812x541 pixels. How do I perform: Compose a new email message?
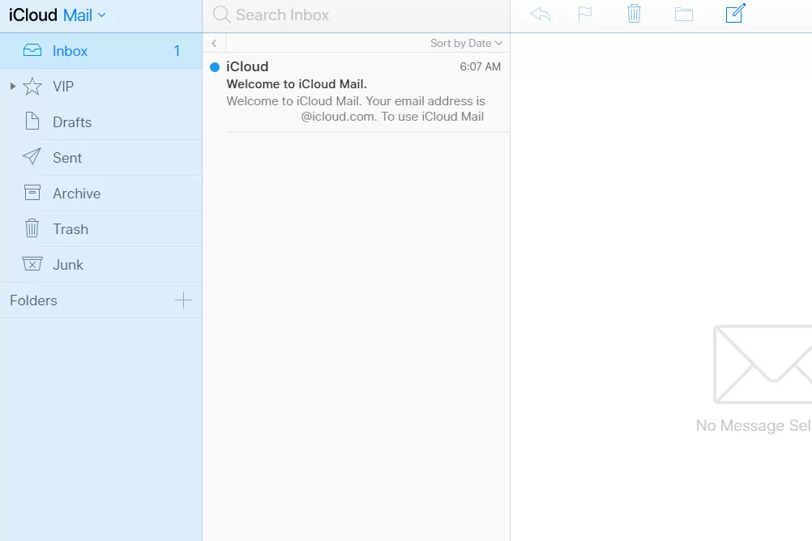click(x=734, y=14)
